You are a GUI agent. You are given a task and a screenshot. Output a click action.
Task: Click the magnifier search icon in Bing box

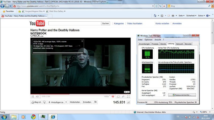pos(209,6)
